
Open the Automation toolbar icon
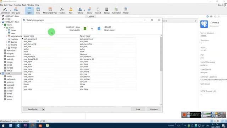pos(116,11)
